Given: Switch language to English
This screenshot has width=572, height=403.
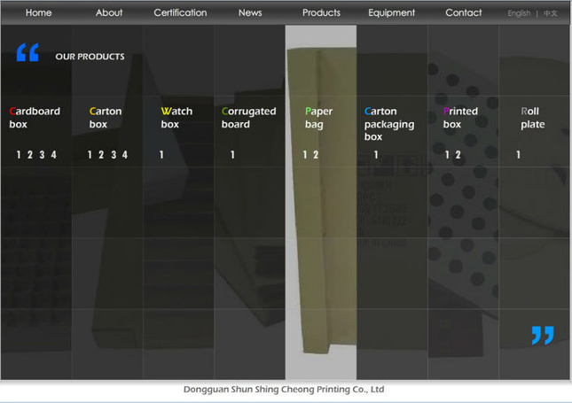Looking at the screenshot, I should point(519,13).
